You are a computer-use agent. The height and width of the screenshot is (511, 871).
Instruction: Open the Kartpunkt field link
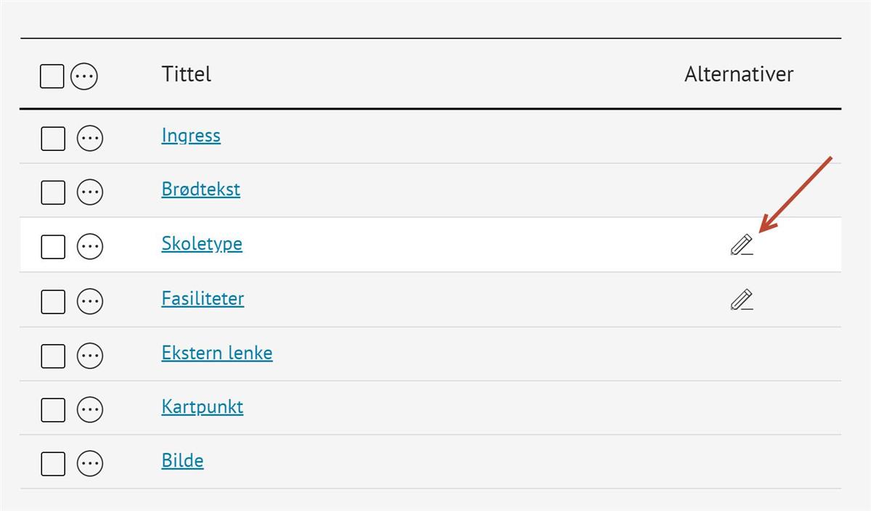coord(202,406)
